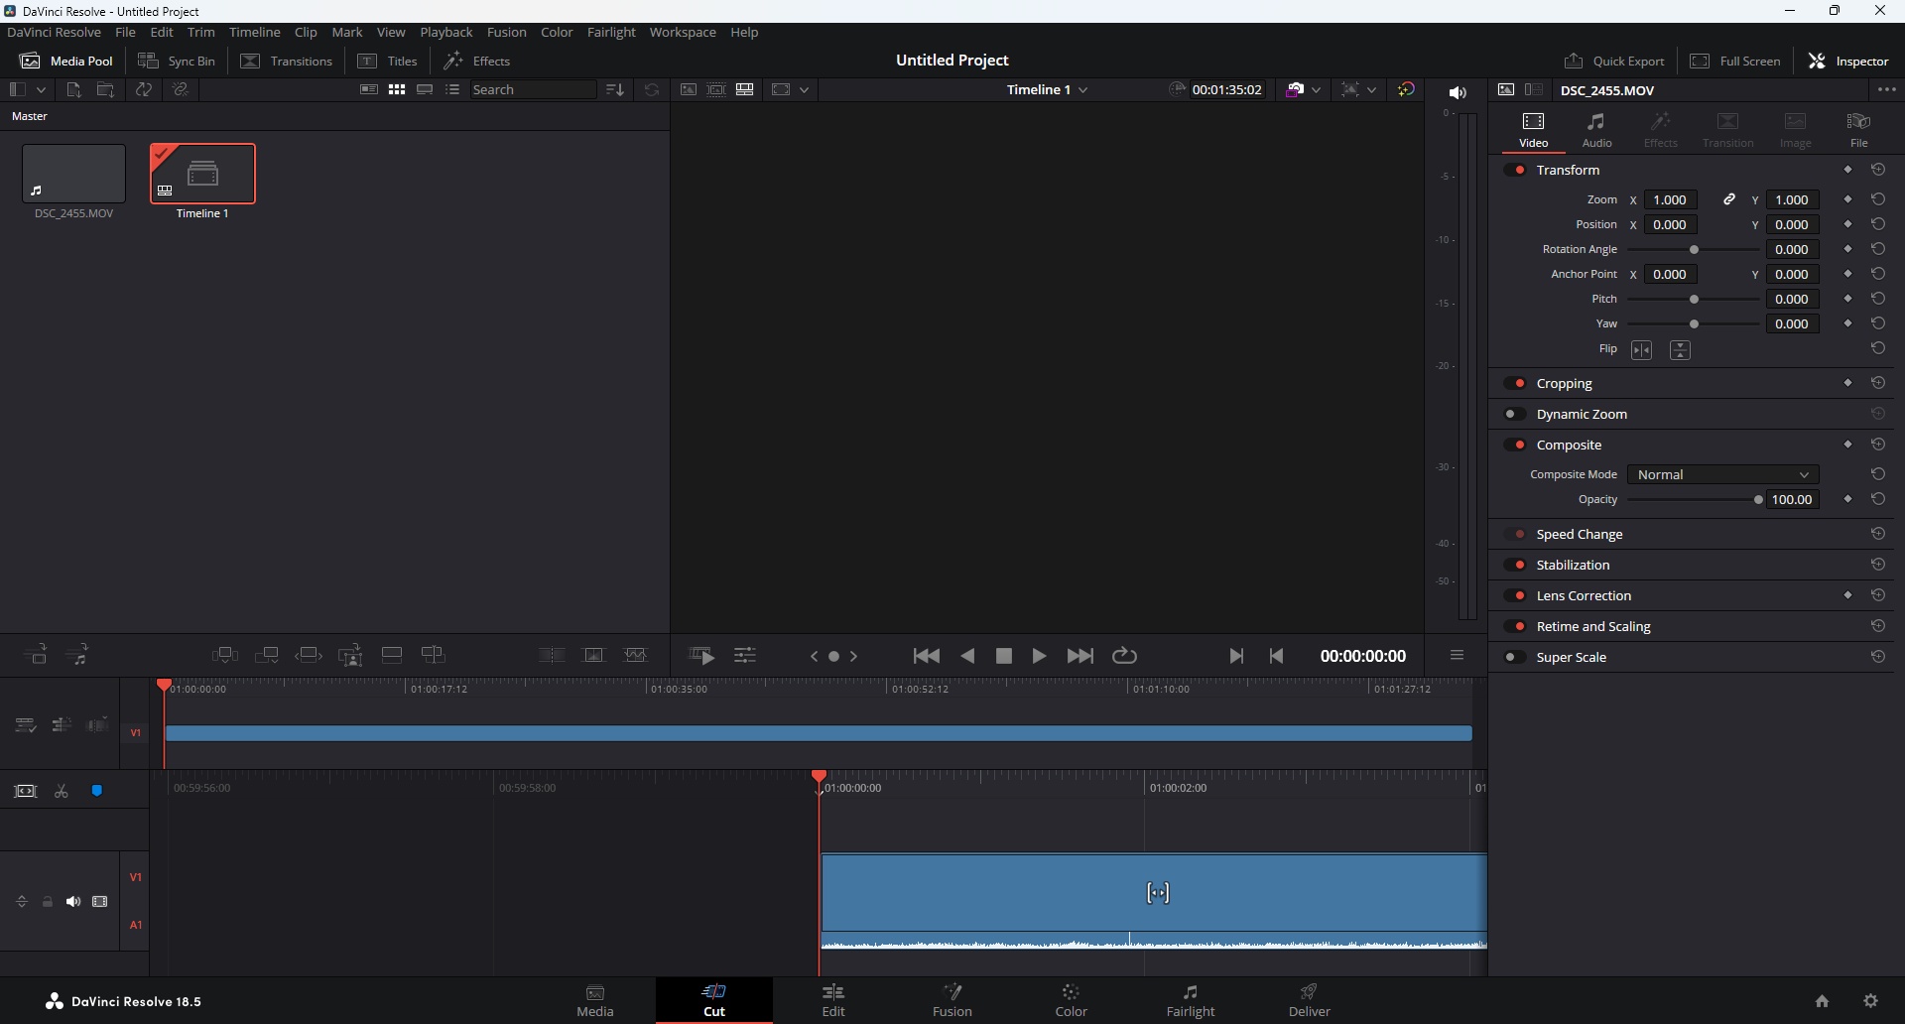Viewport: 1905px width, 1024px height.
Task: Show the Transitions panel
Action: coord(287,61)
